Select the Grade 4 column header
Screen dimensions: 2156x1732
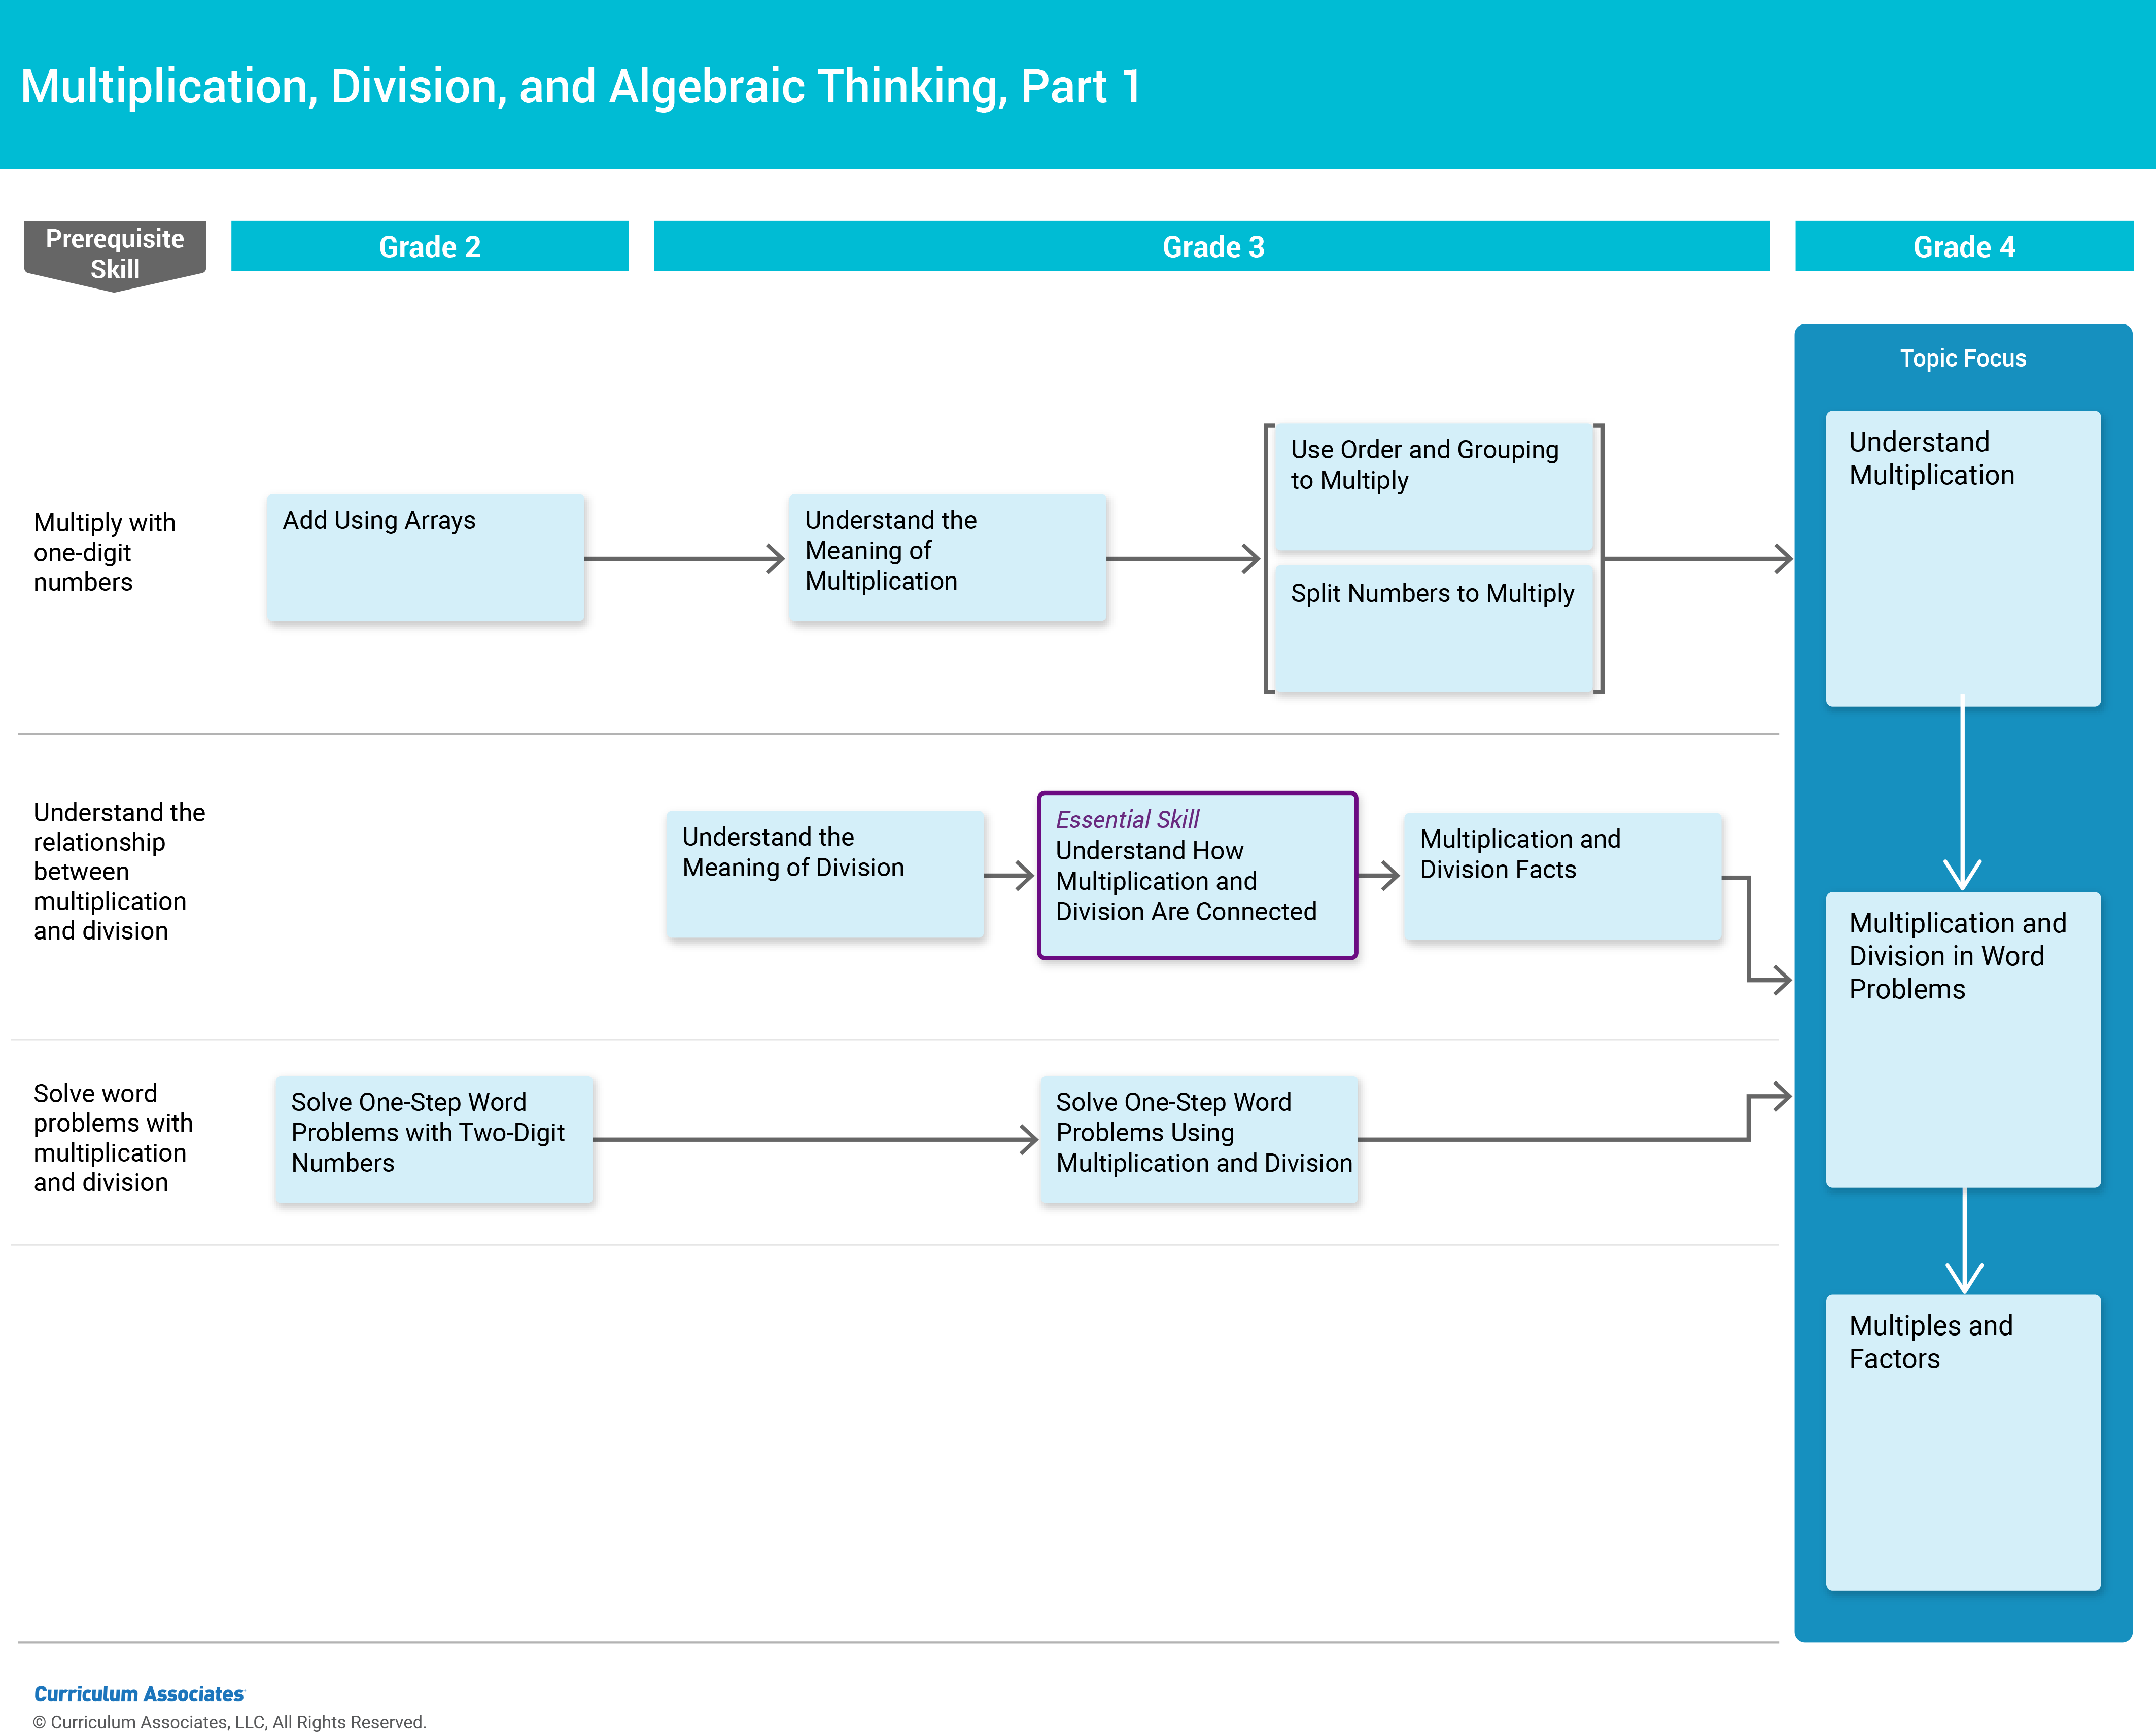1963,246
